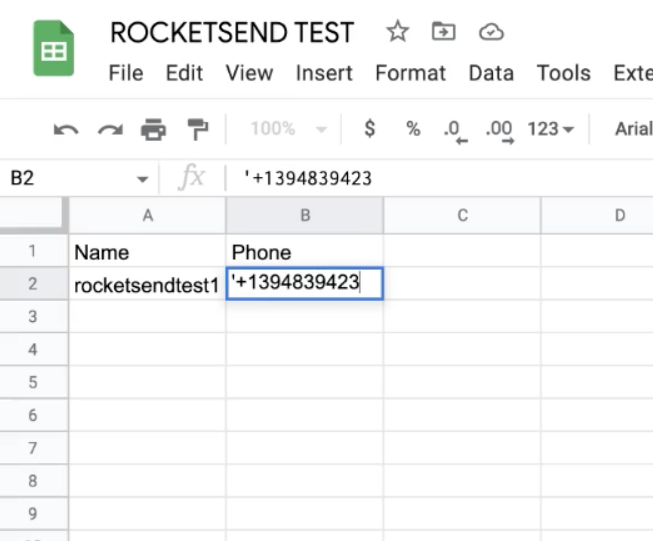The width and height of the screenshot is (653, 541).
Task: Move spreadsheet to a folder
Action: pyautogui.click(x=444, y=32)
